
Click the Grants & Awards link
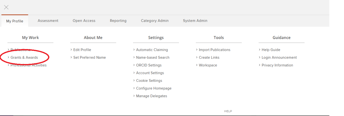coord(24,58)
